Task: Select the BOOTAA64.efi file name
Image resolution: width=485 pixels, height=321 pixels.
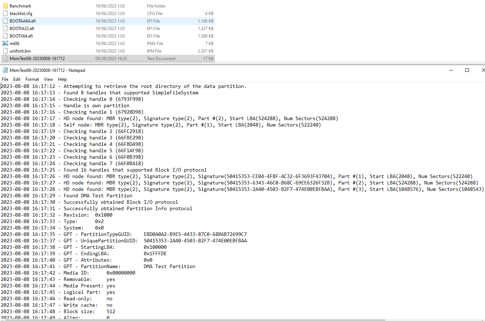Action: (23, 21)
